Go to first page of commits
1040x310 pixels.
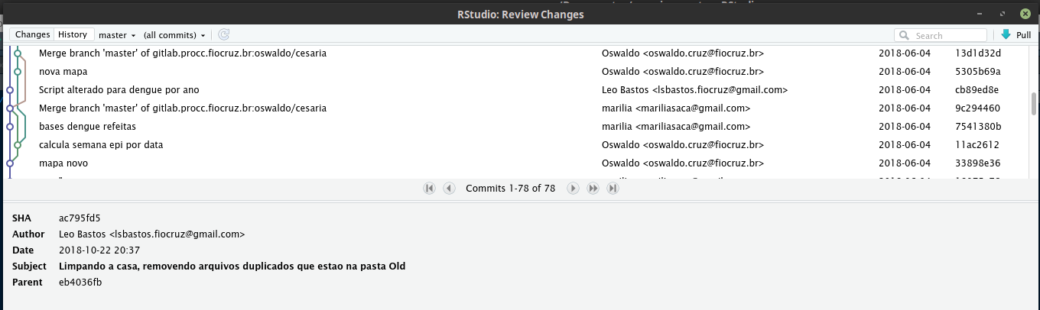[x=429, y=188]
